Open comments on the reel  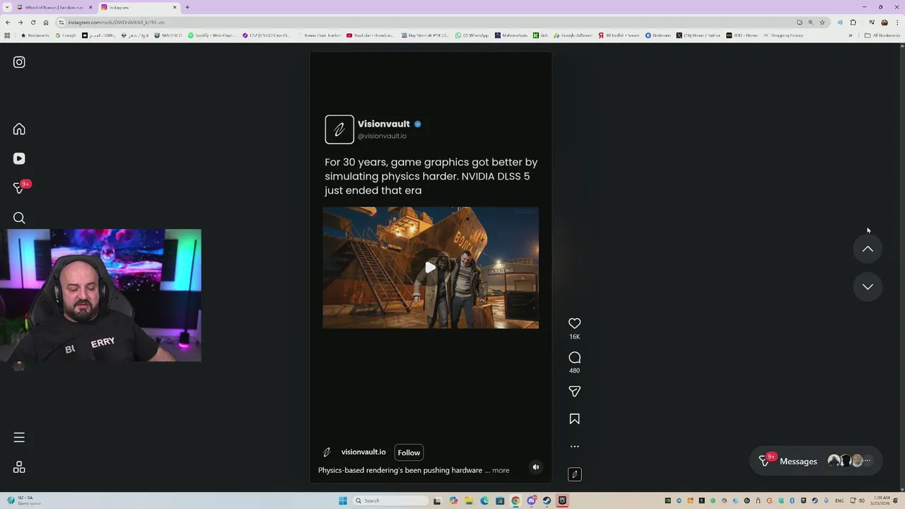[x=575, y=358]
